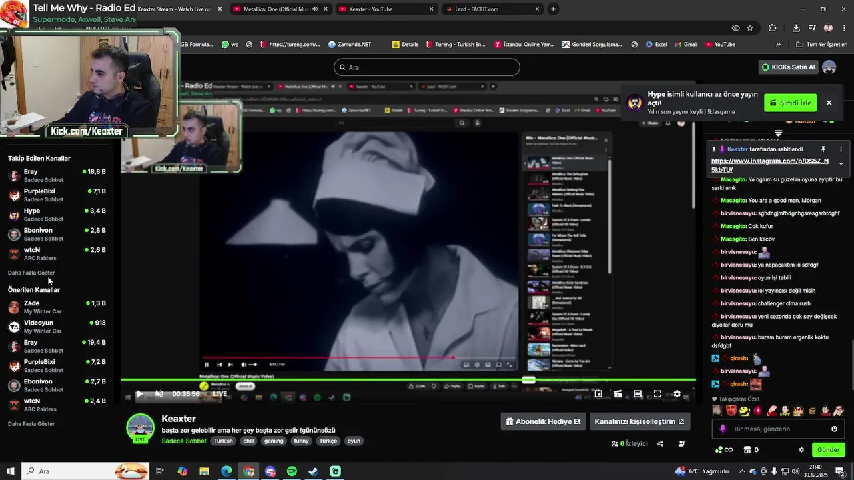
Task: Click the Turkish tag chip
Action: click(x=223, y=441)
